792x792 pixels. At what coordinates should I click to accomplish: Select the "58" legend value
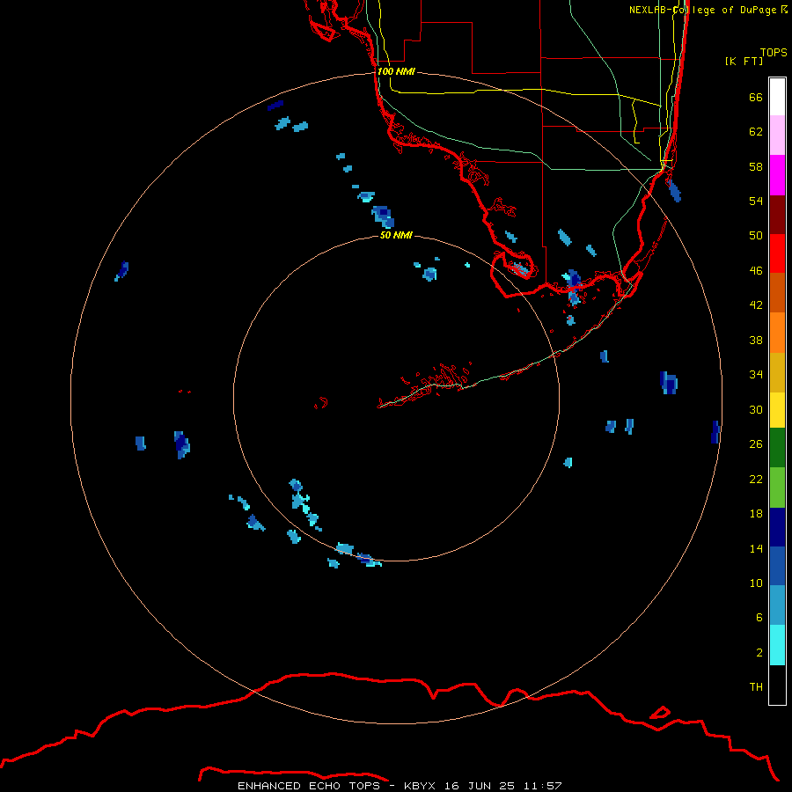point(756,166)
